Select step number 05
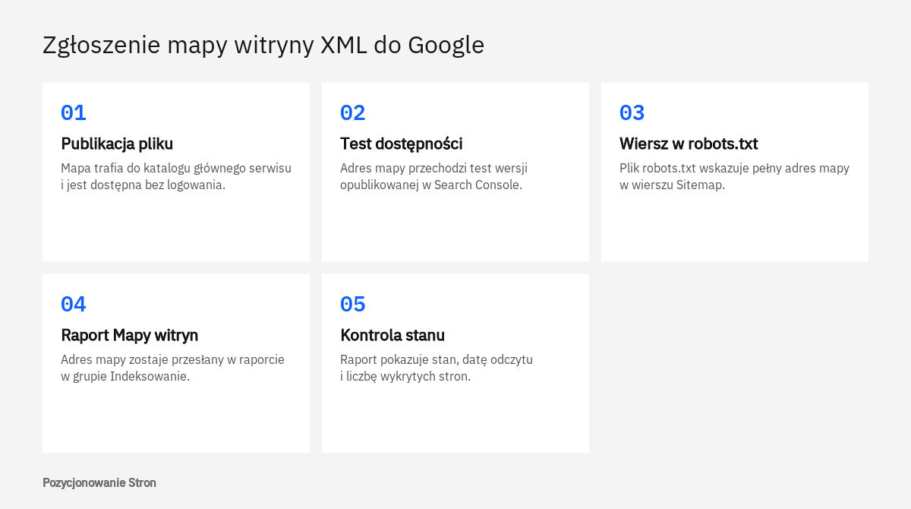The height and width of the screenshot is (509, 911). [x=353, y=305]
